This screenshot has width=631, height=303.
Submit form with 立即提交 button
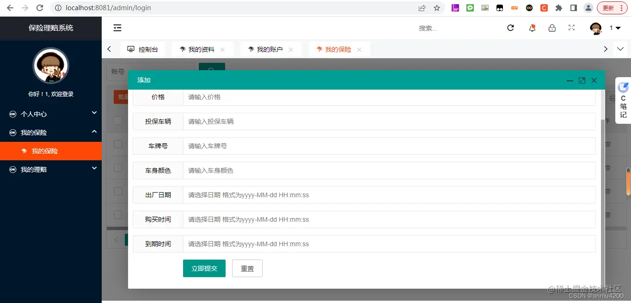coord(204,268)
